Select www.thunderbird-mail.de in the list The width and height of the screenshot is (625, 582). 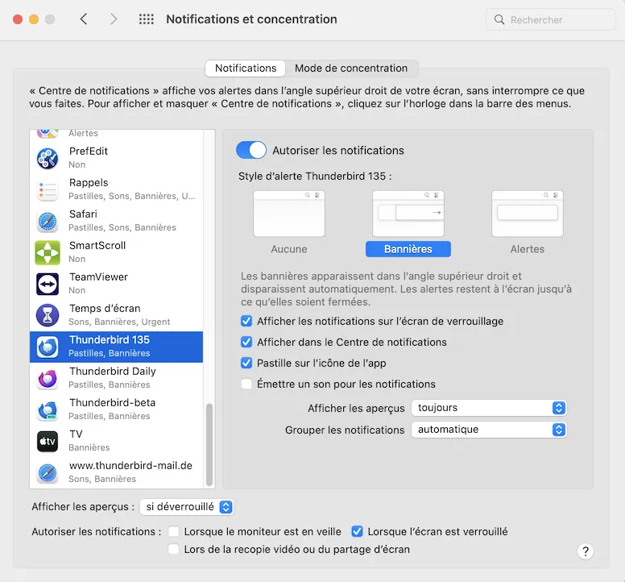click(x=117, y=472)
